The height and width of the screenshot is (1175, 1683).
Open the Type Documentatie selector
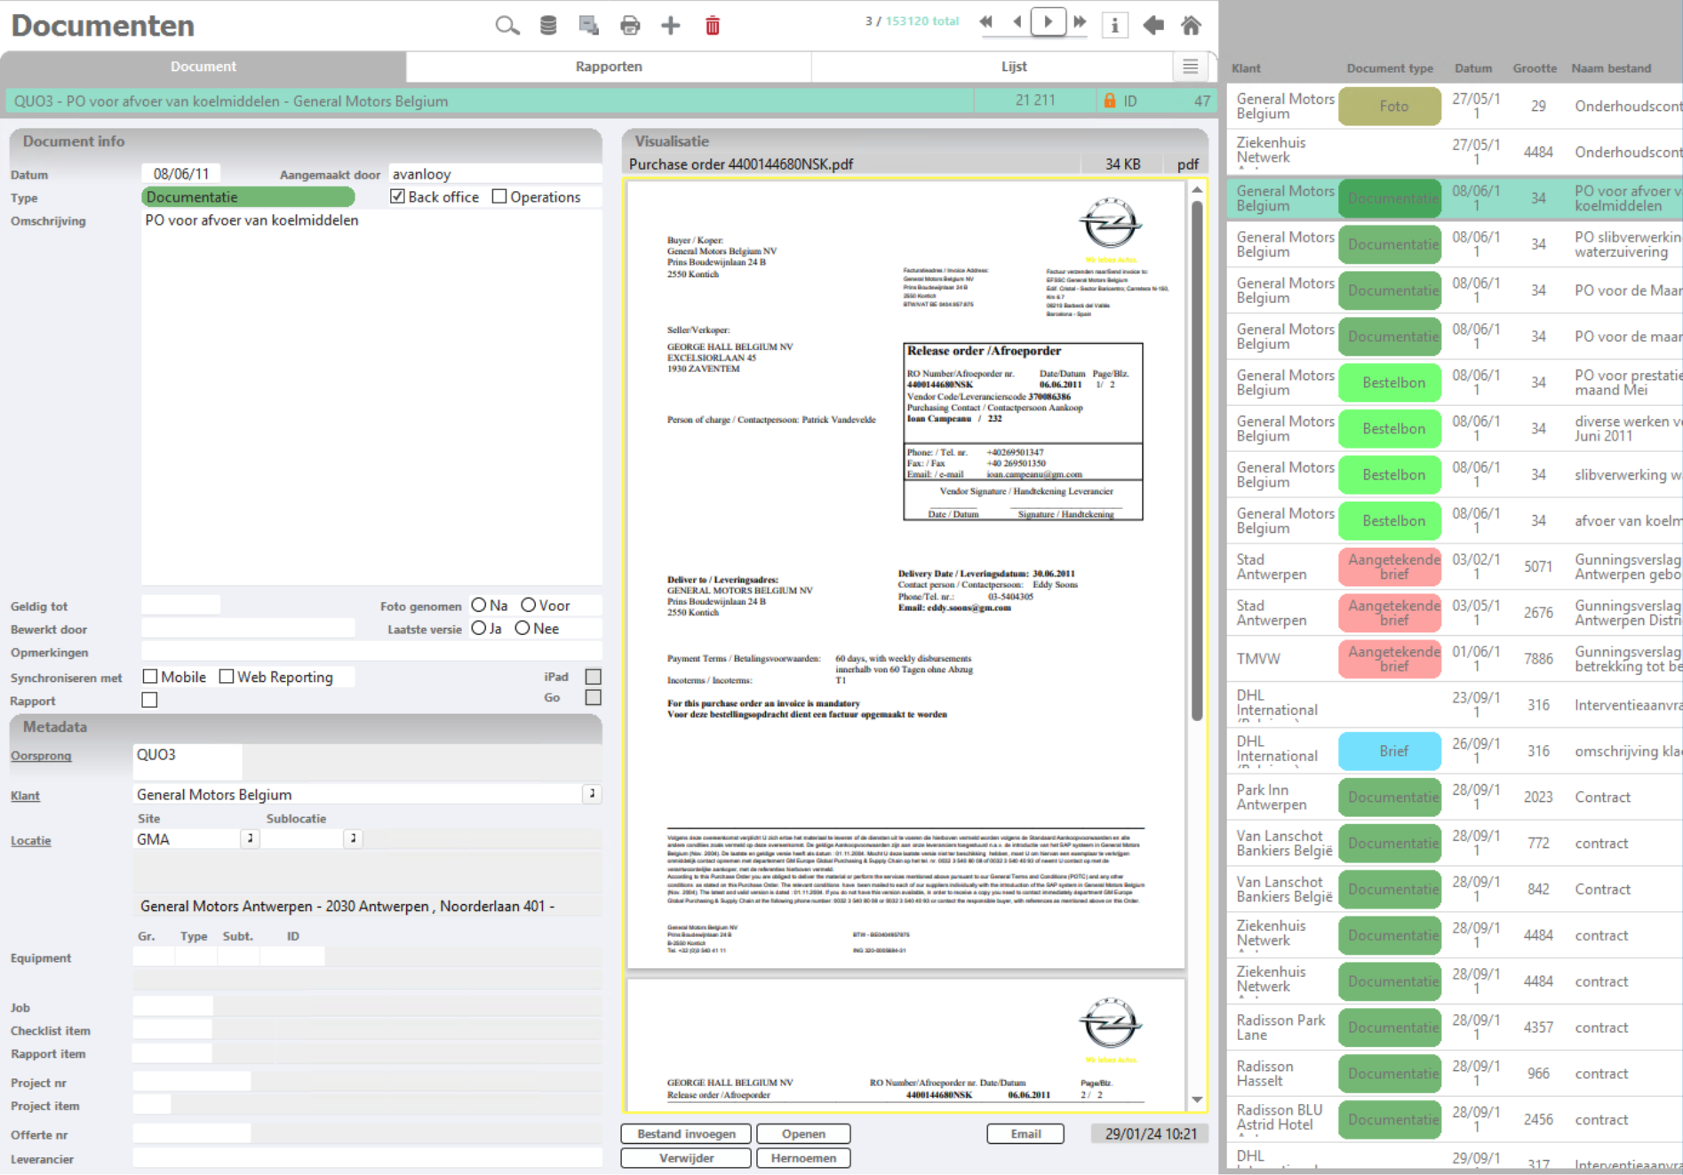(x=248, y=197)
